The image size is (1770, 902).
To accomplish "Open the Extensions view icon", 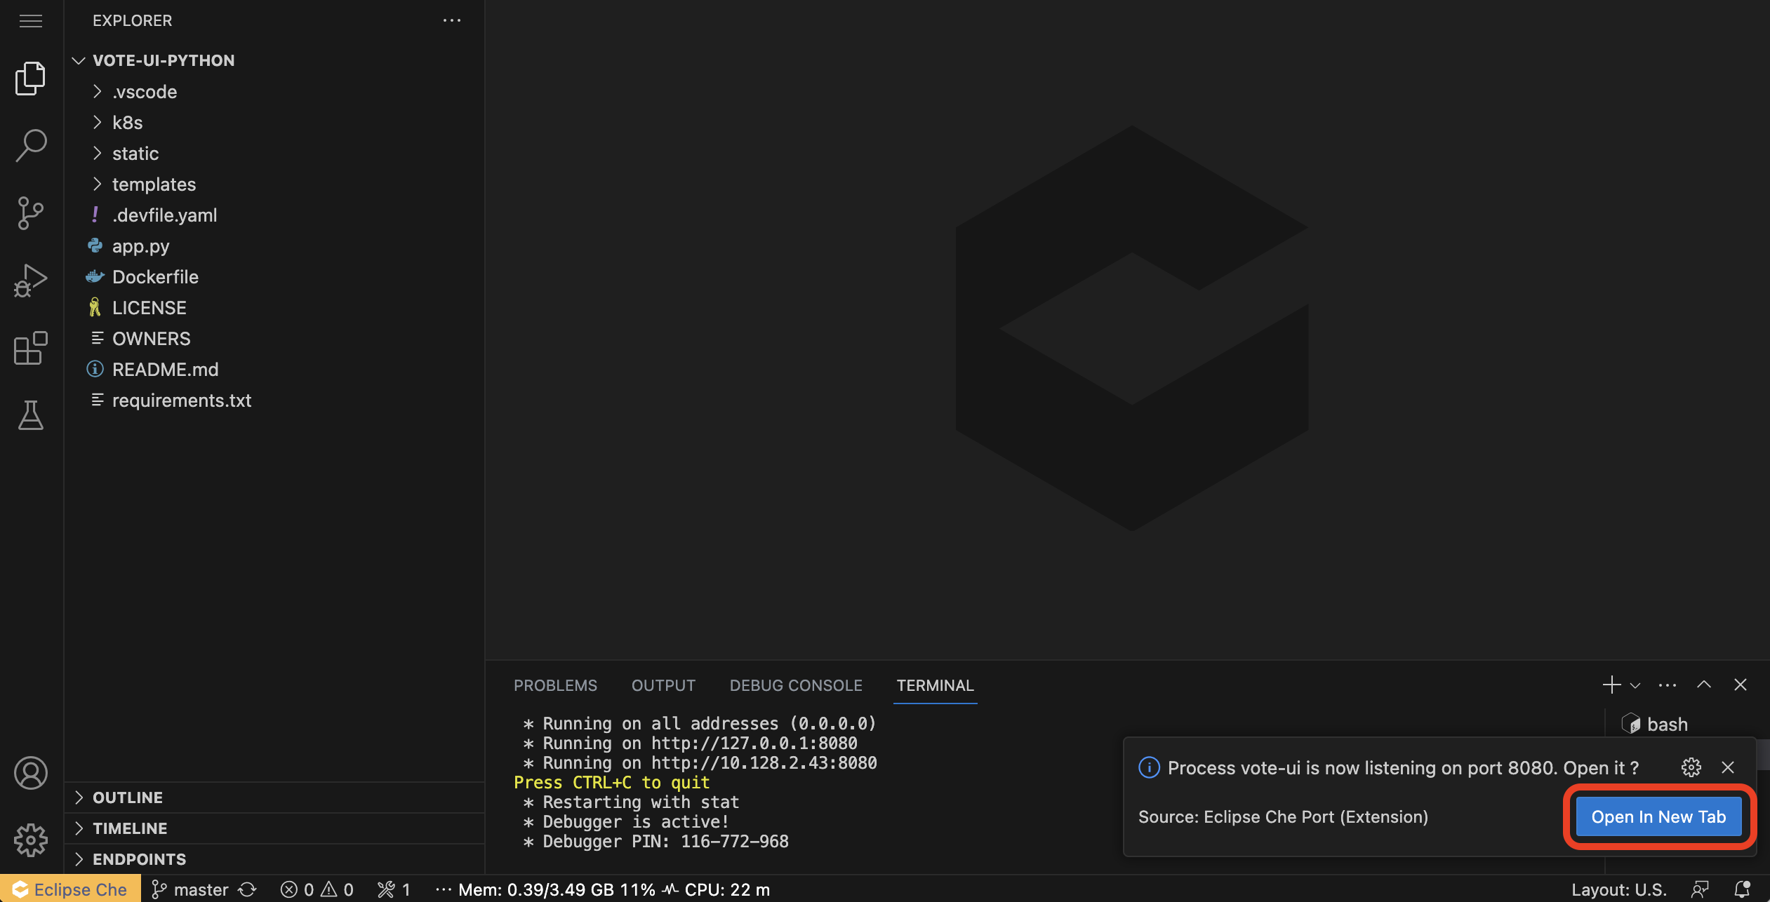I will click(x=31, y=348).
